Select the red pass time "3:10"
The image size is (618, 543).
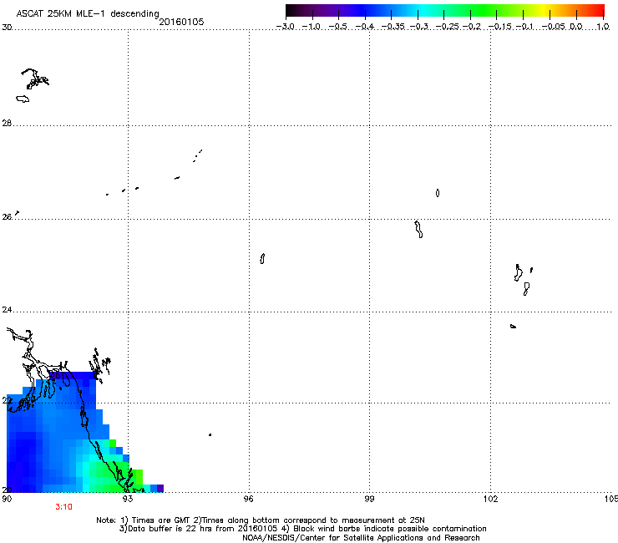tap(63, 507)
